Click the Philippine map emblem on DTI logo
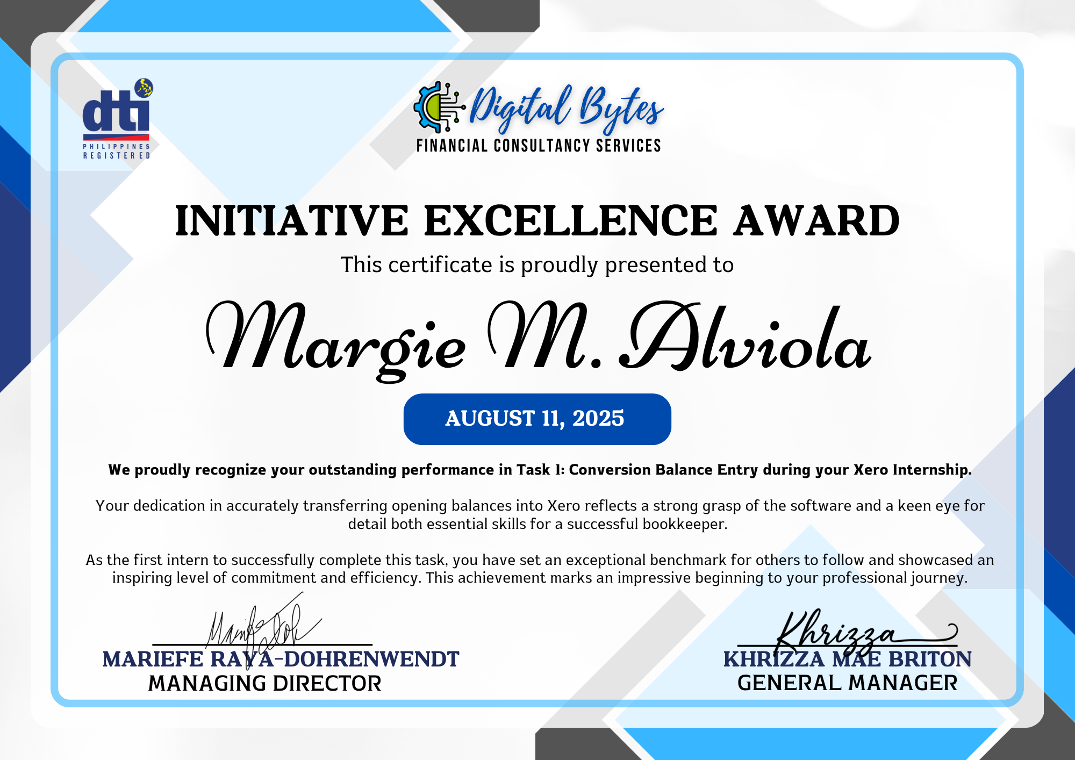Image resolution: width=1075 pixels, height=760 pixels. click(x=144, y=88)
